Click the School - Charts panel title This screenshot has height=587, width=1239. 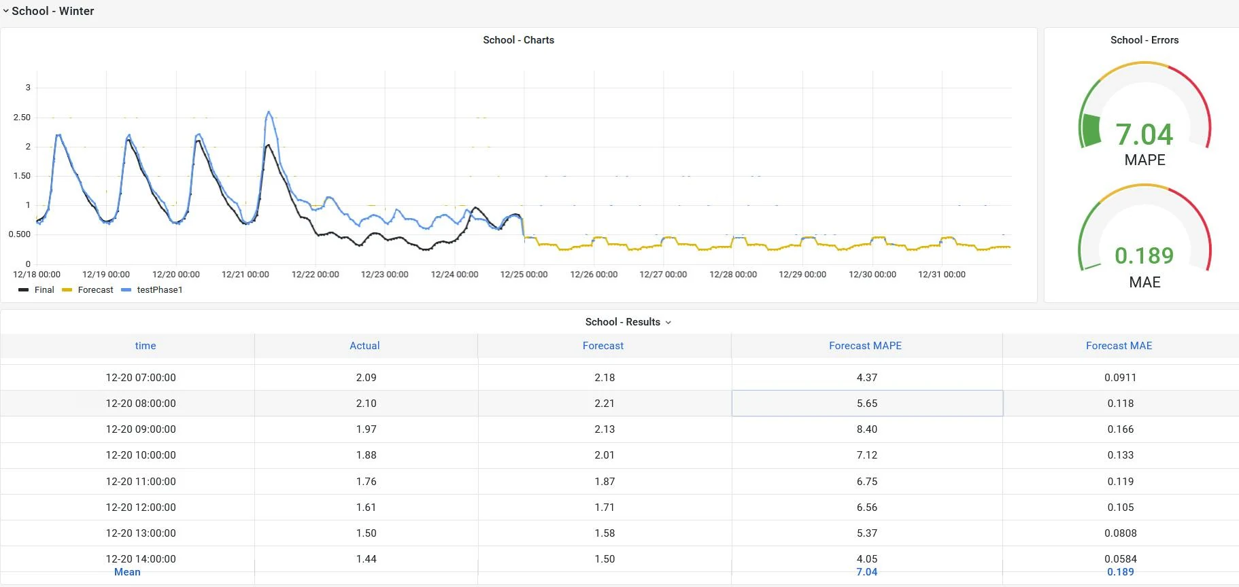point(518,40)
